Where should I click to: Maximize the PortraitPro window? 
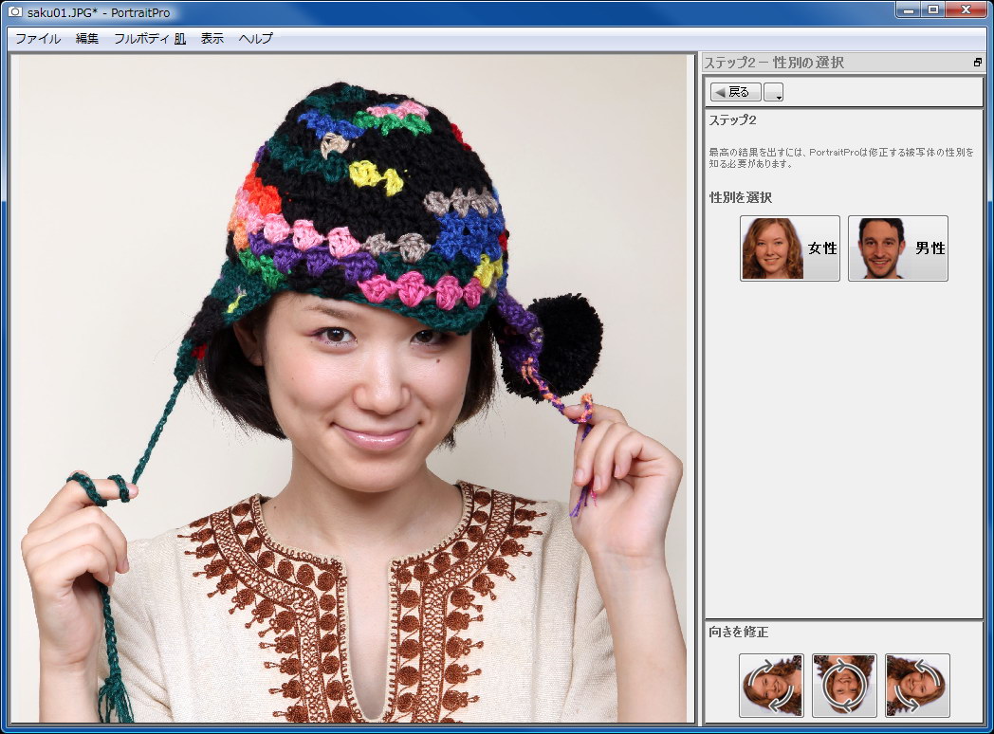pyautogui.click(x=933, y=9)
